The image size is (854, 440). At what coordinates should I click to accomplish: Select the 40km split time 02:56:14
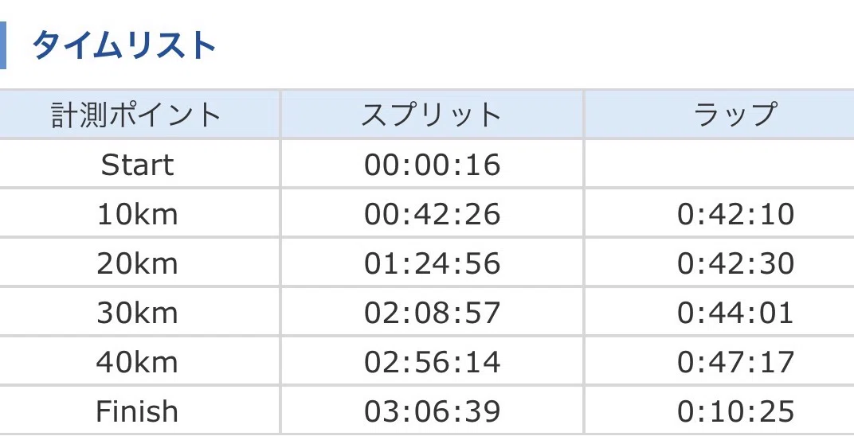coord(432,362)
